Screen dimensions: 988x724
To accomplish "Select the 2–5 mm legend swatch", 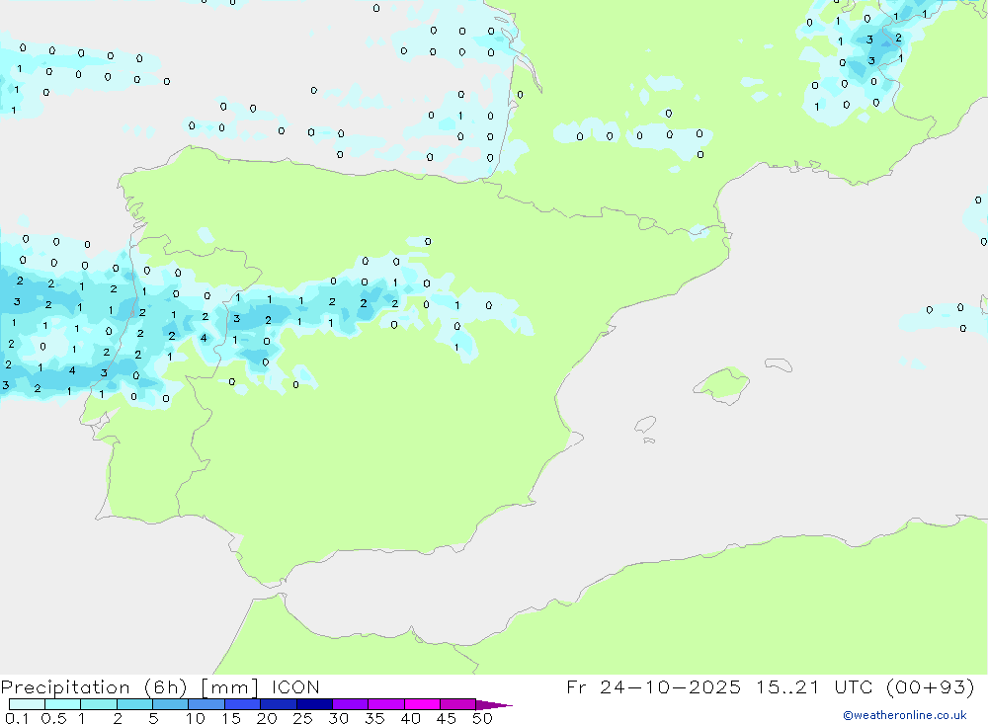I will click(x=134, y=704).
